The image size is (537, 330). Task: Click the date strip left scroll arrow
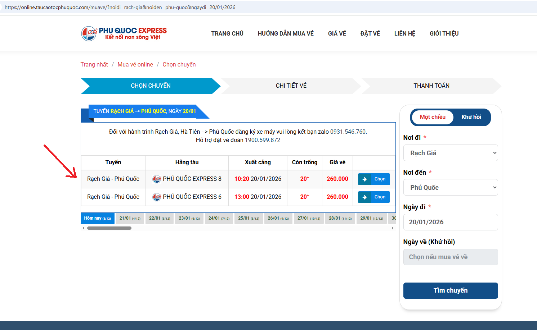pos(84,228)
